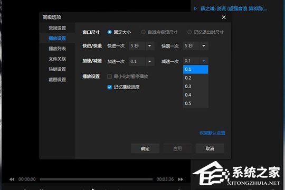Viewport: 285px width, 190px height.
Task: Pick 0.1 in the open dropdown list
Action: (196, 69)
